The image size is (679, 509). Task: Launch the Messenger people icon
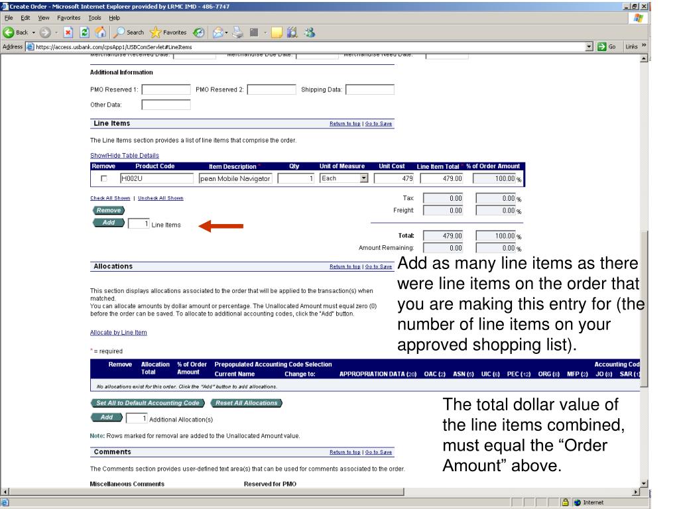[310, 32]
